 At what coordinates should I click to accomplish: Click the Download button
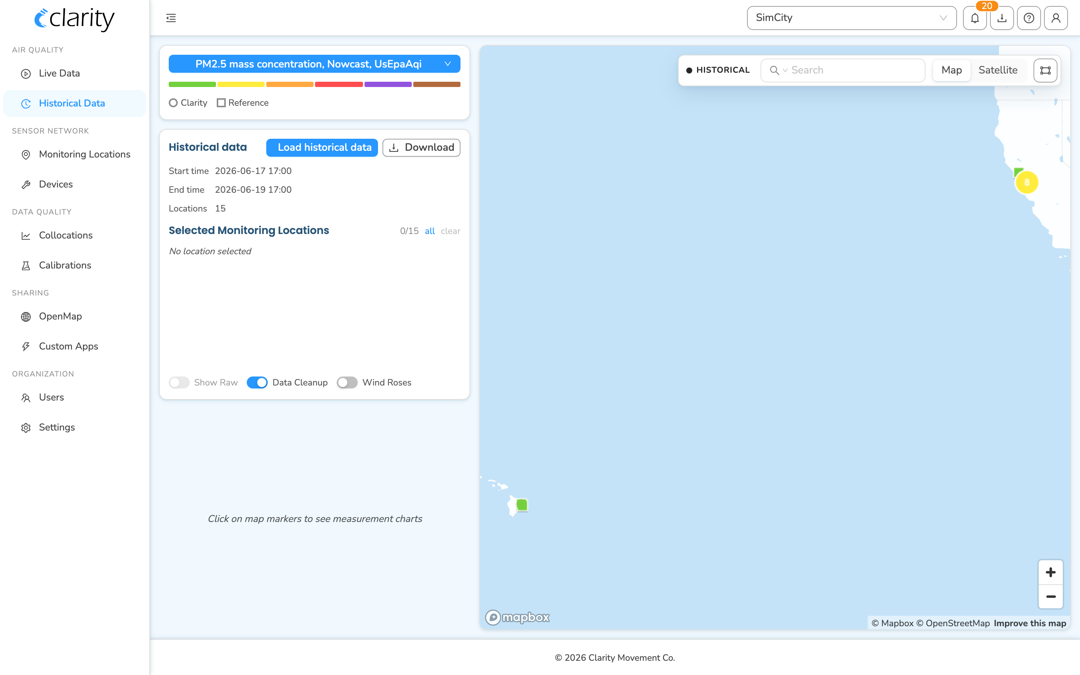[x=421, y=147]
